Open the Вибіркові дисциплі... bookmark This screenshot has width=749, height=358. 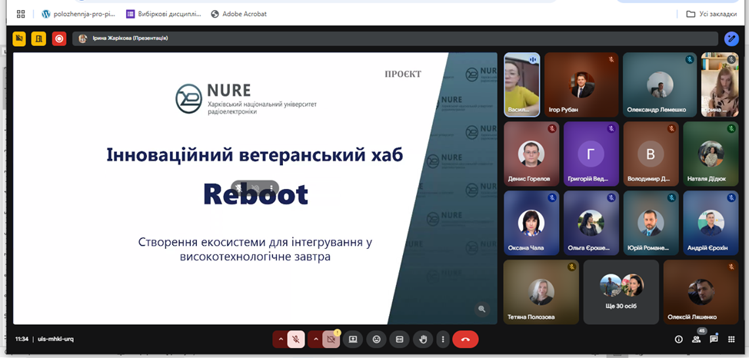[164, 14]
